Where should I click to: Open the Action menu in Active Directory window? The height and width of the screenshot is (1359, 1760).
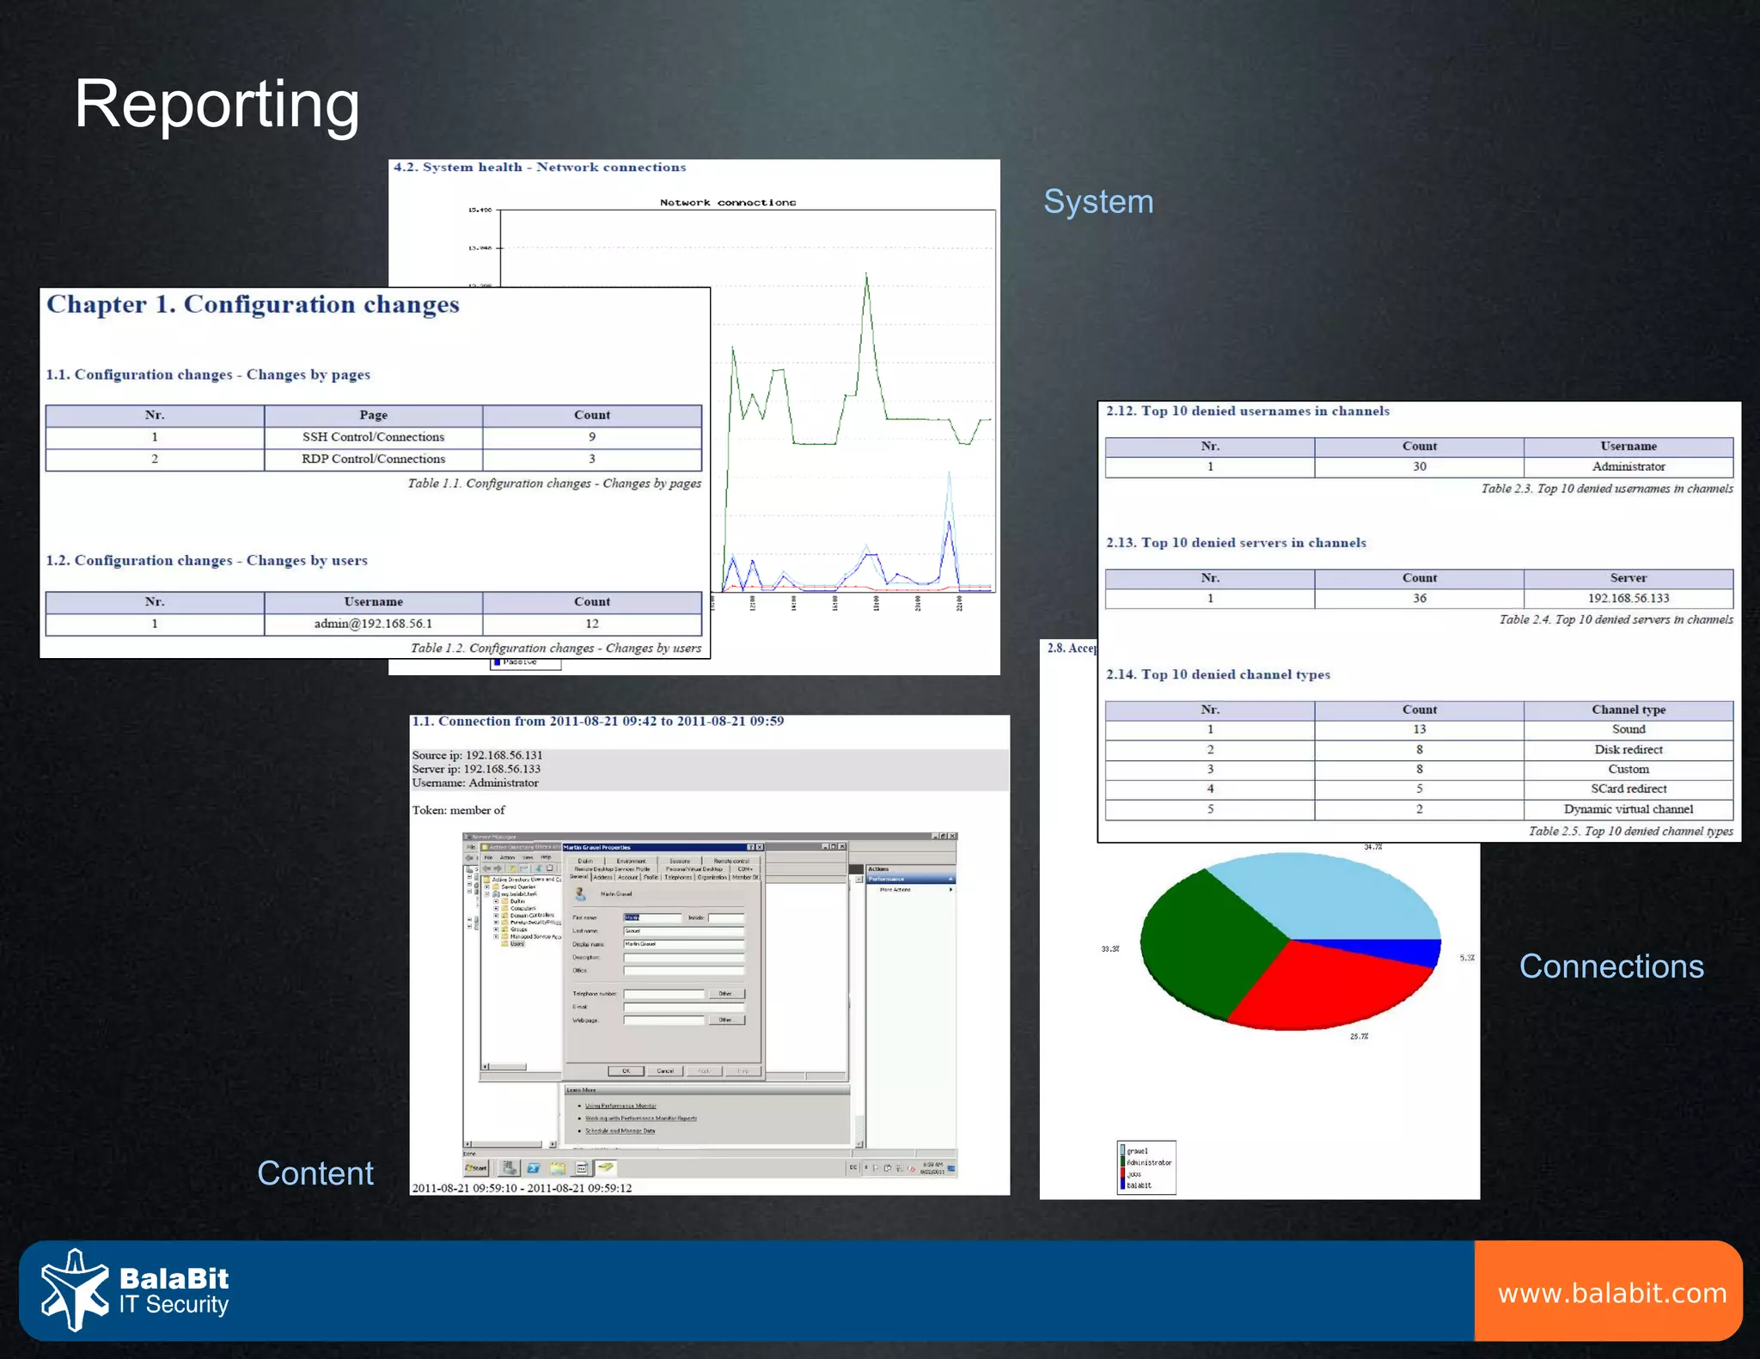coord(507,857)
